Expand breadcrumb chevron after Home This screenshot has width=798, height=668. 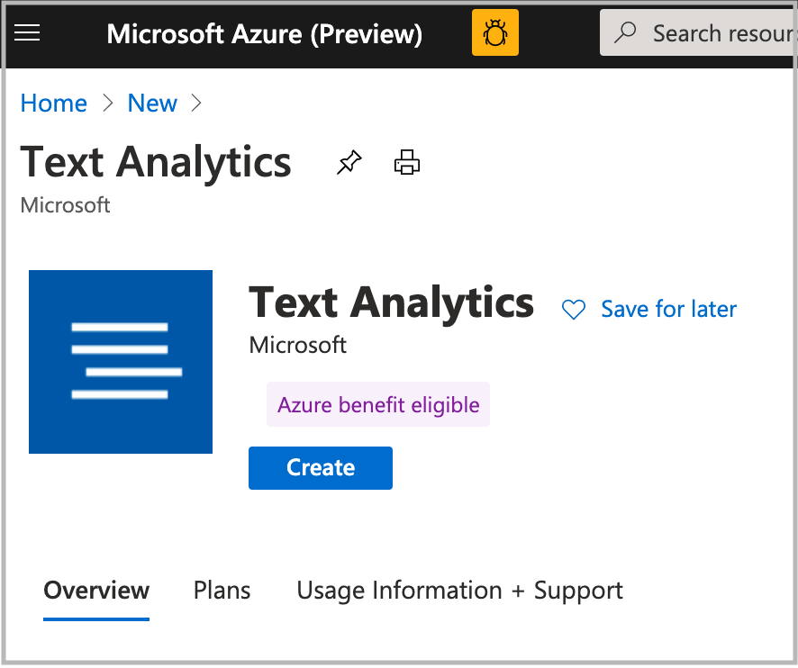pyautogui.click(x=107, y=104)
